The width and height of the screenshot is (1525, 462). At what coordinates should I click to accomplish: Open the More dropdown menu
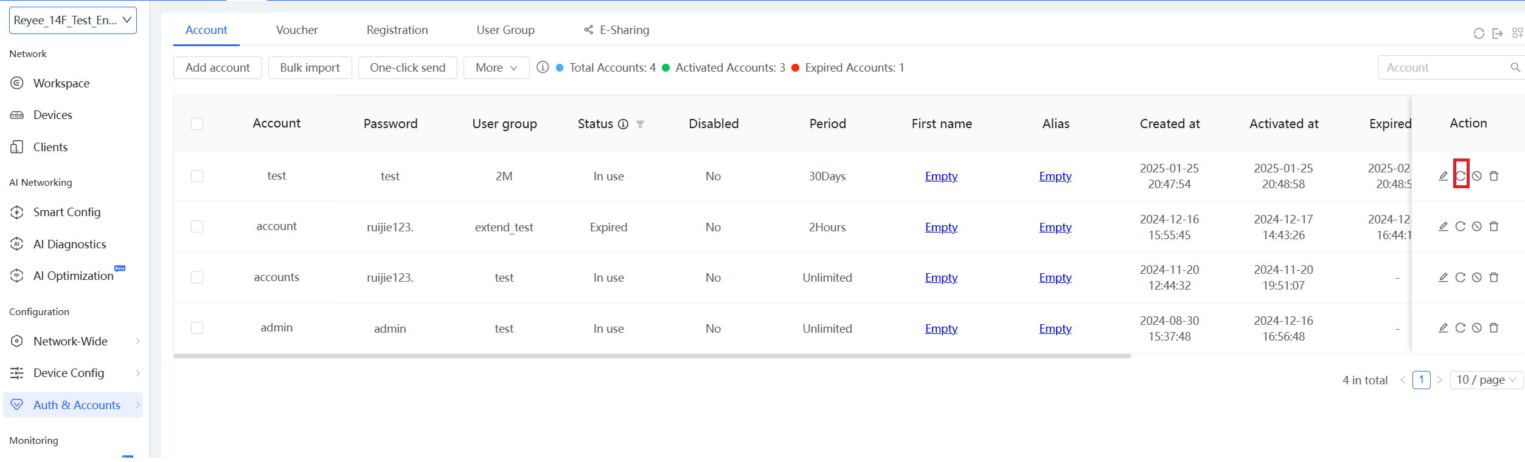click(x=496, y=67)
